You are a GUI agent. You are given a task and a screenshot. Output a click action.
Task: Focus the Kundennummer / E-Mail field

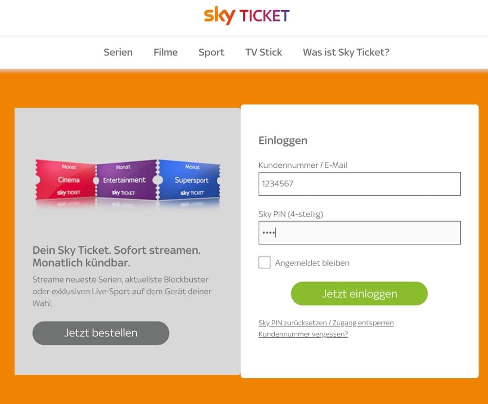point(359,184)
